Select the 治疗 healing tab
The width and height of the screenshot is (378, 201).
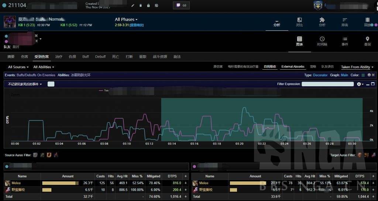tap(59, 57)
